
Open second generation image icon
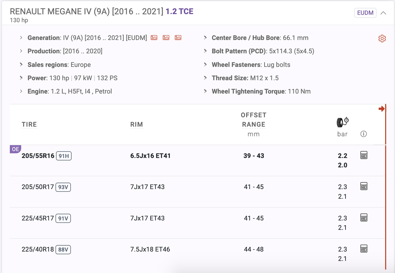(x=166, y=38)
